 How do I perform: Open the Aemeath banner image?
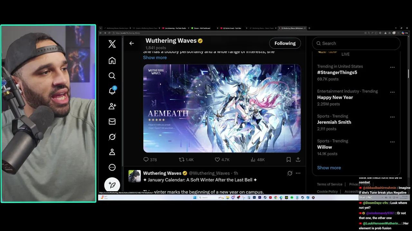click(x=222, y=108)
